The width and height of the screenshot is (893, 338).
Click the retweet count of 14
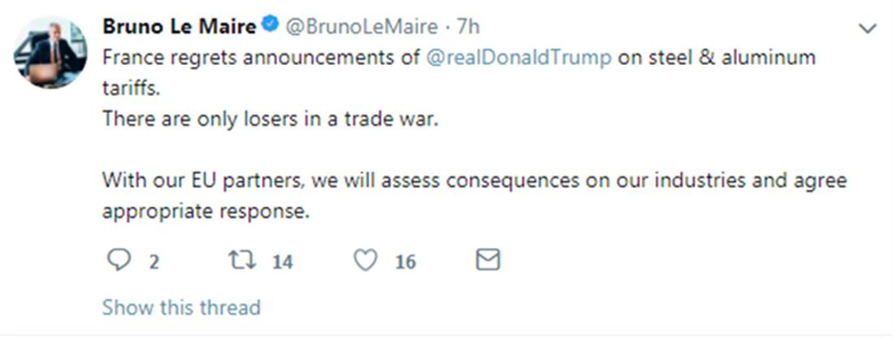(x=282, y=262)
